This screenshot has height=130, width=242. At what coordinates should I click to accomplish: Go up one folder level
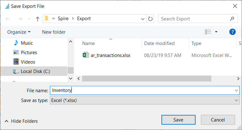tap(38, 19)
